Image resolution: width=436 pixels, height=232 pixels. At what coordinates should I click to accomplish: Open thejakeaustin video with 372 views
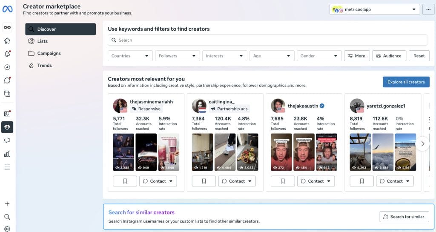click(281, 152)
